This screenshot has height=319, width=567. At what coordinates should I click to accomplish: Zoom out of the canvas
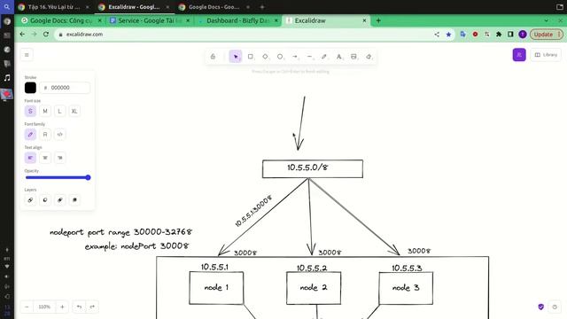27,307
